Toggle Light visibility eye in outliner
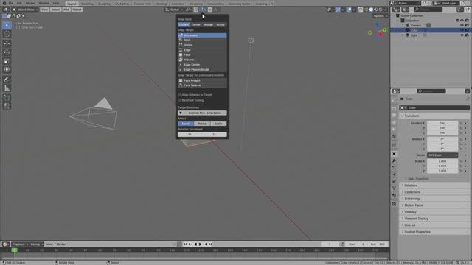The height and width of the screenshot is (265, 472). tap(462, 35)
